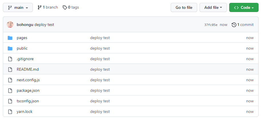Open the pages folder
Image resolution: width=262 pixels, height=120 pixels.
(22, 38)
